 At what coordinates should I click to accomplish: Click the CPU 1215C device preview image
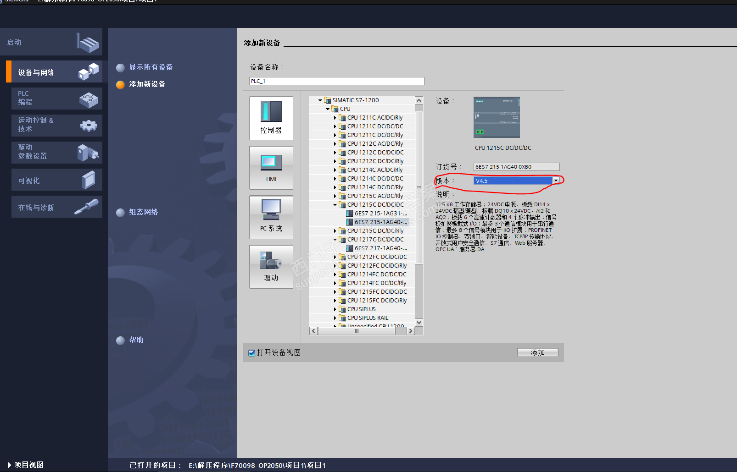click(497, 117)
